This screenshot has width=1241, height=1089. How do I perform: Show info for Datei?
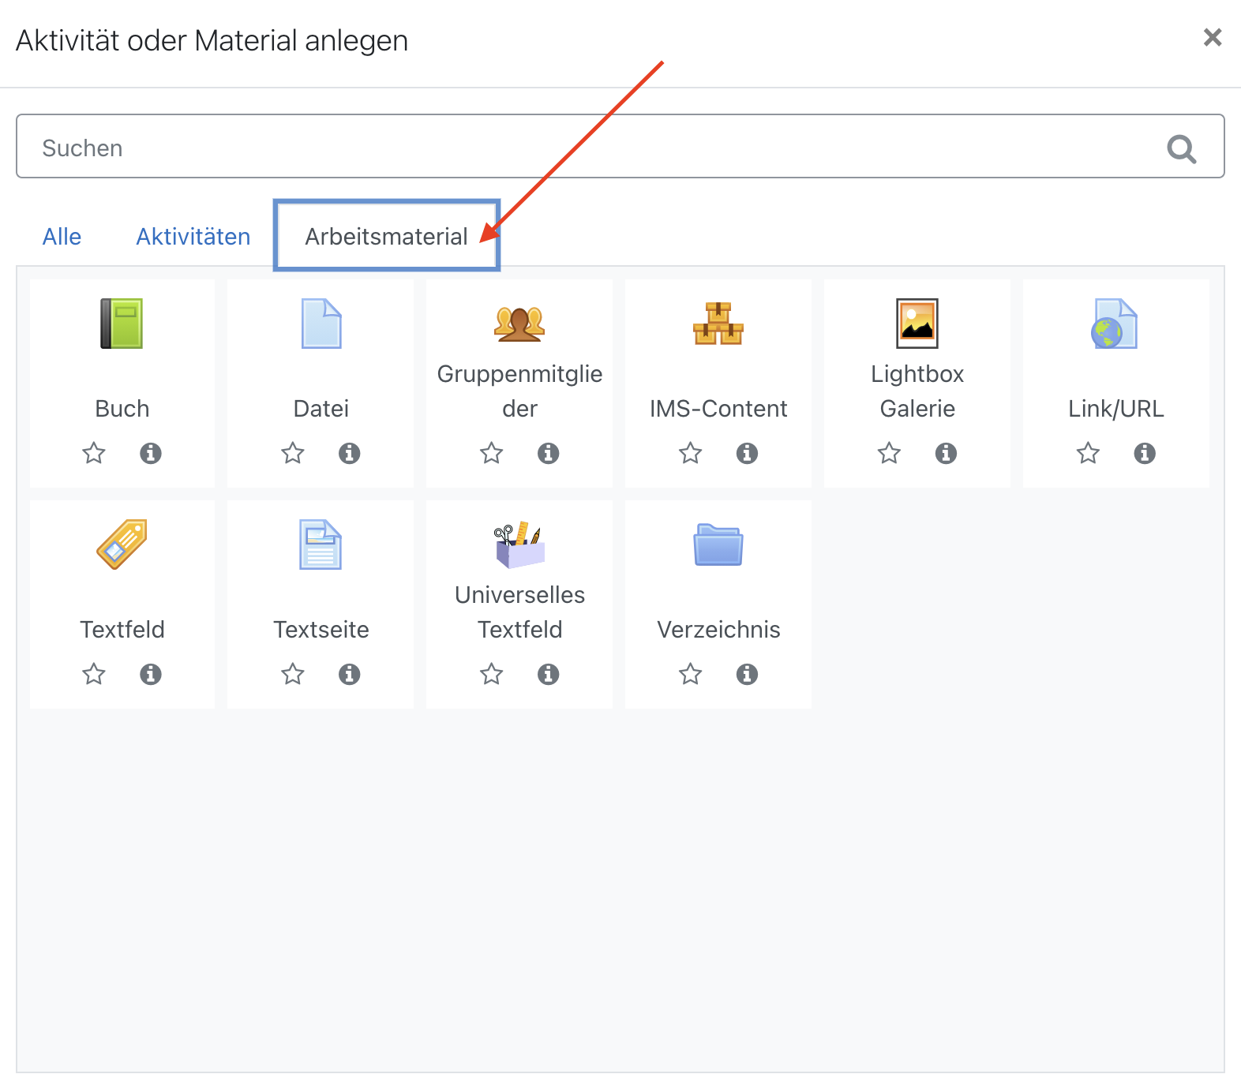pyautogui.click(x=349, y=453)
